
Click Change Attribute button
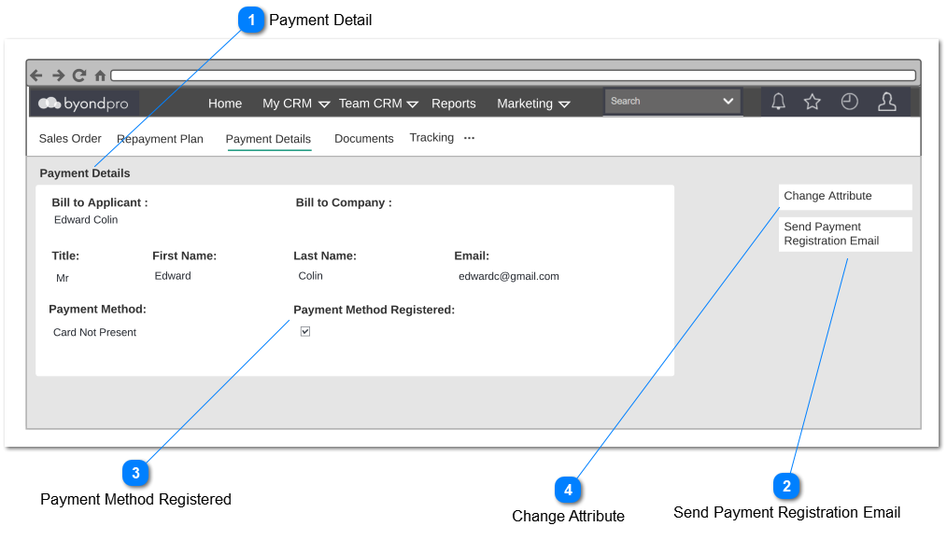coord(845,197)
